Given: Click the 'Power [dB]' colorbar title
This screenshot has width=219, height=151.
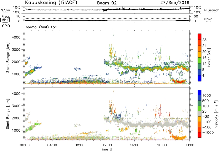Looking at the screenshot, I should [209, 58].
